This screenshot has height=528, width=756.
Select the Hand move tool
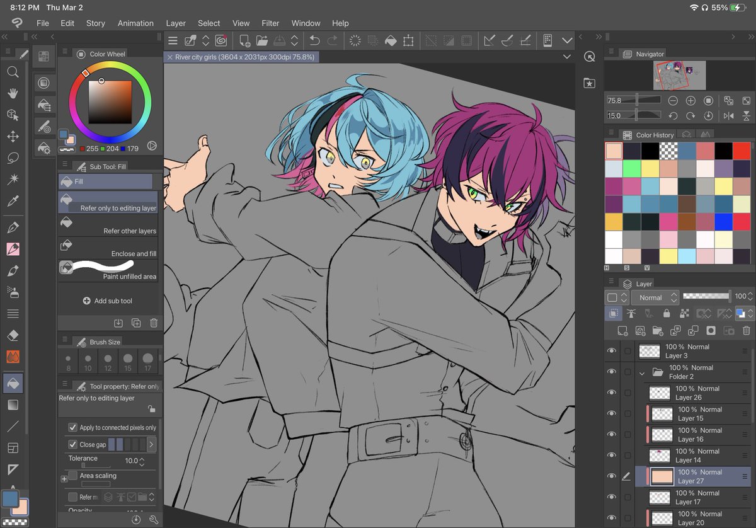pos(13,93)
